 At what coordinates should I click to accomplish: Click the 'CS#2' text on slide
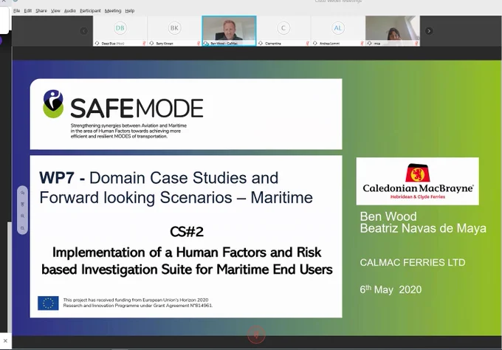click(187, 232)
